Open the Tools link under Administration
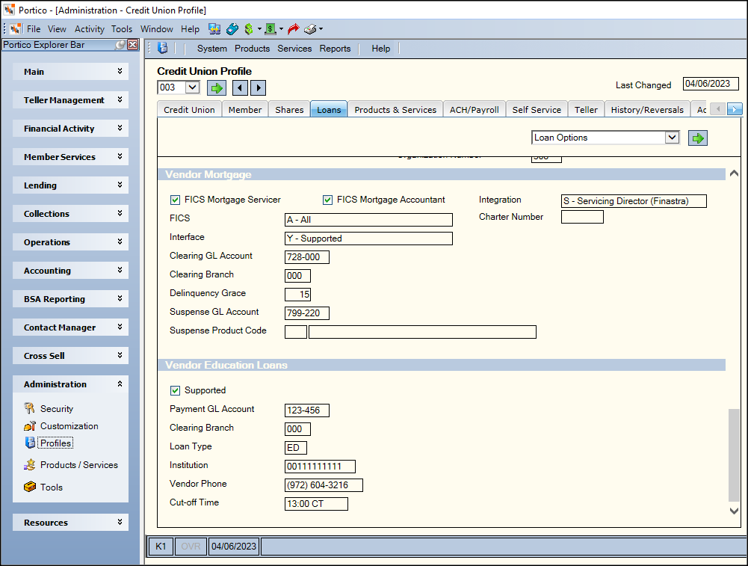 click(52, 487)
